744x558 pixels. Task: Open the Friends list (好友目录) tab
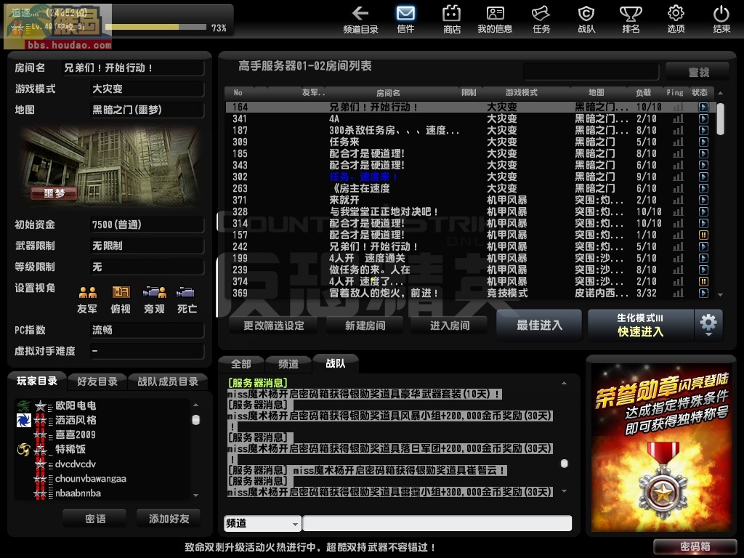[97, 381]
